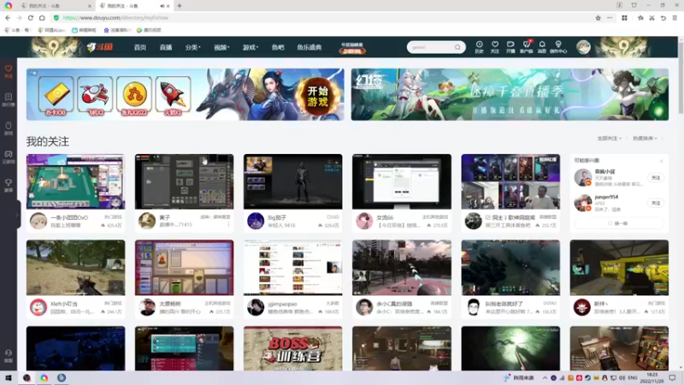
Task: Open the 一条小团团OvO stream thumbnail
Action: click(x=75, y=181)
